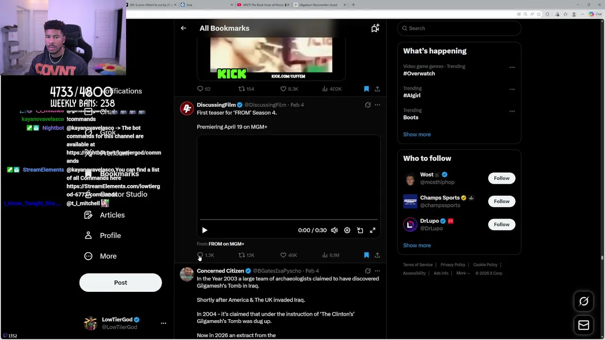Expand the More footer menu
Viewport: 605px width, 340px height.
pos(463,273)
